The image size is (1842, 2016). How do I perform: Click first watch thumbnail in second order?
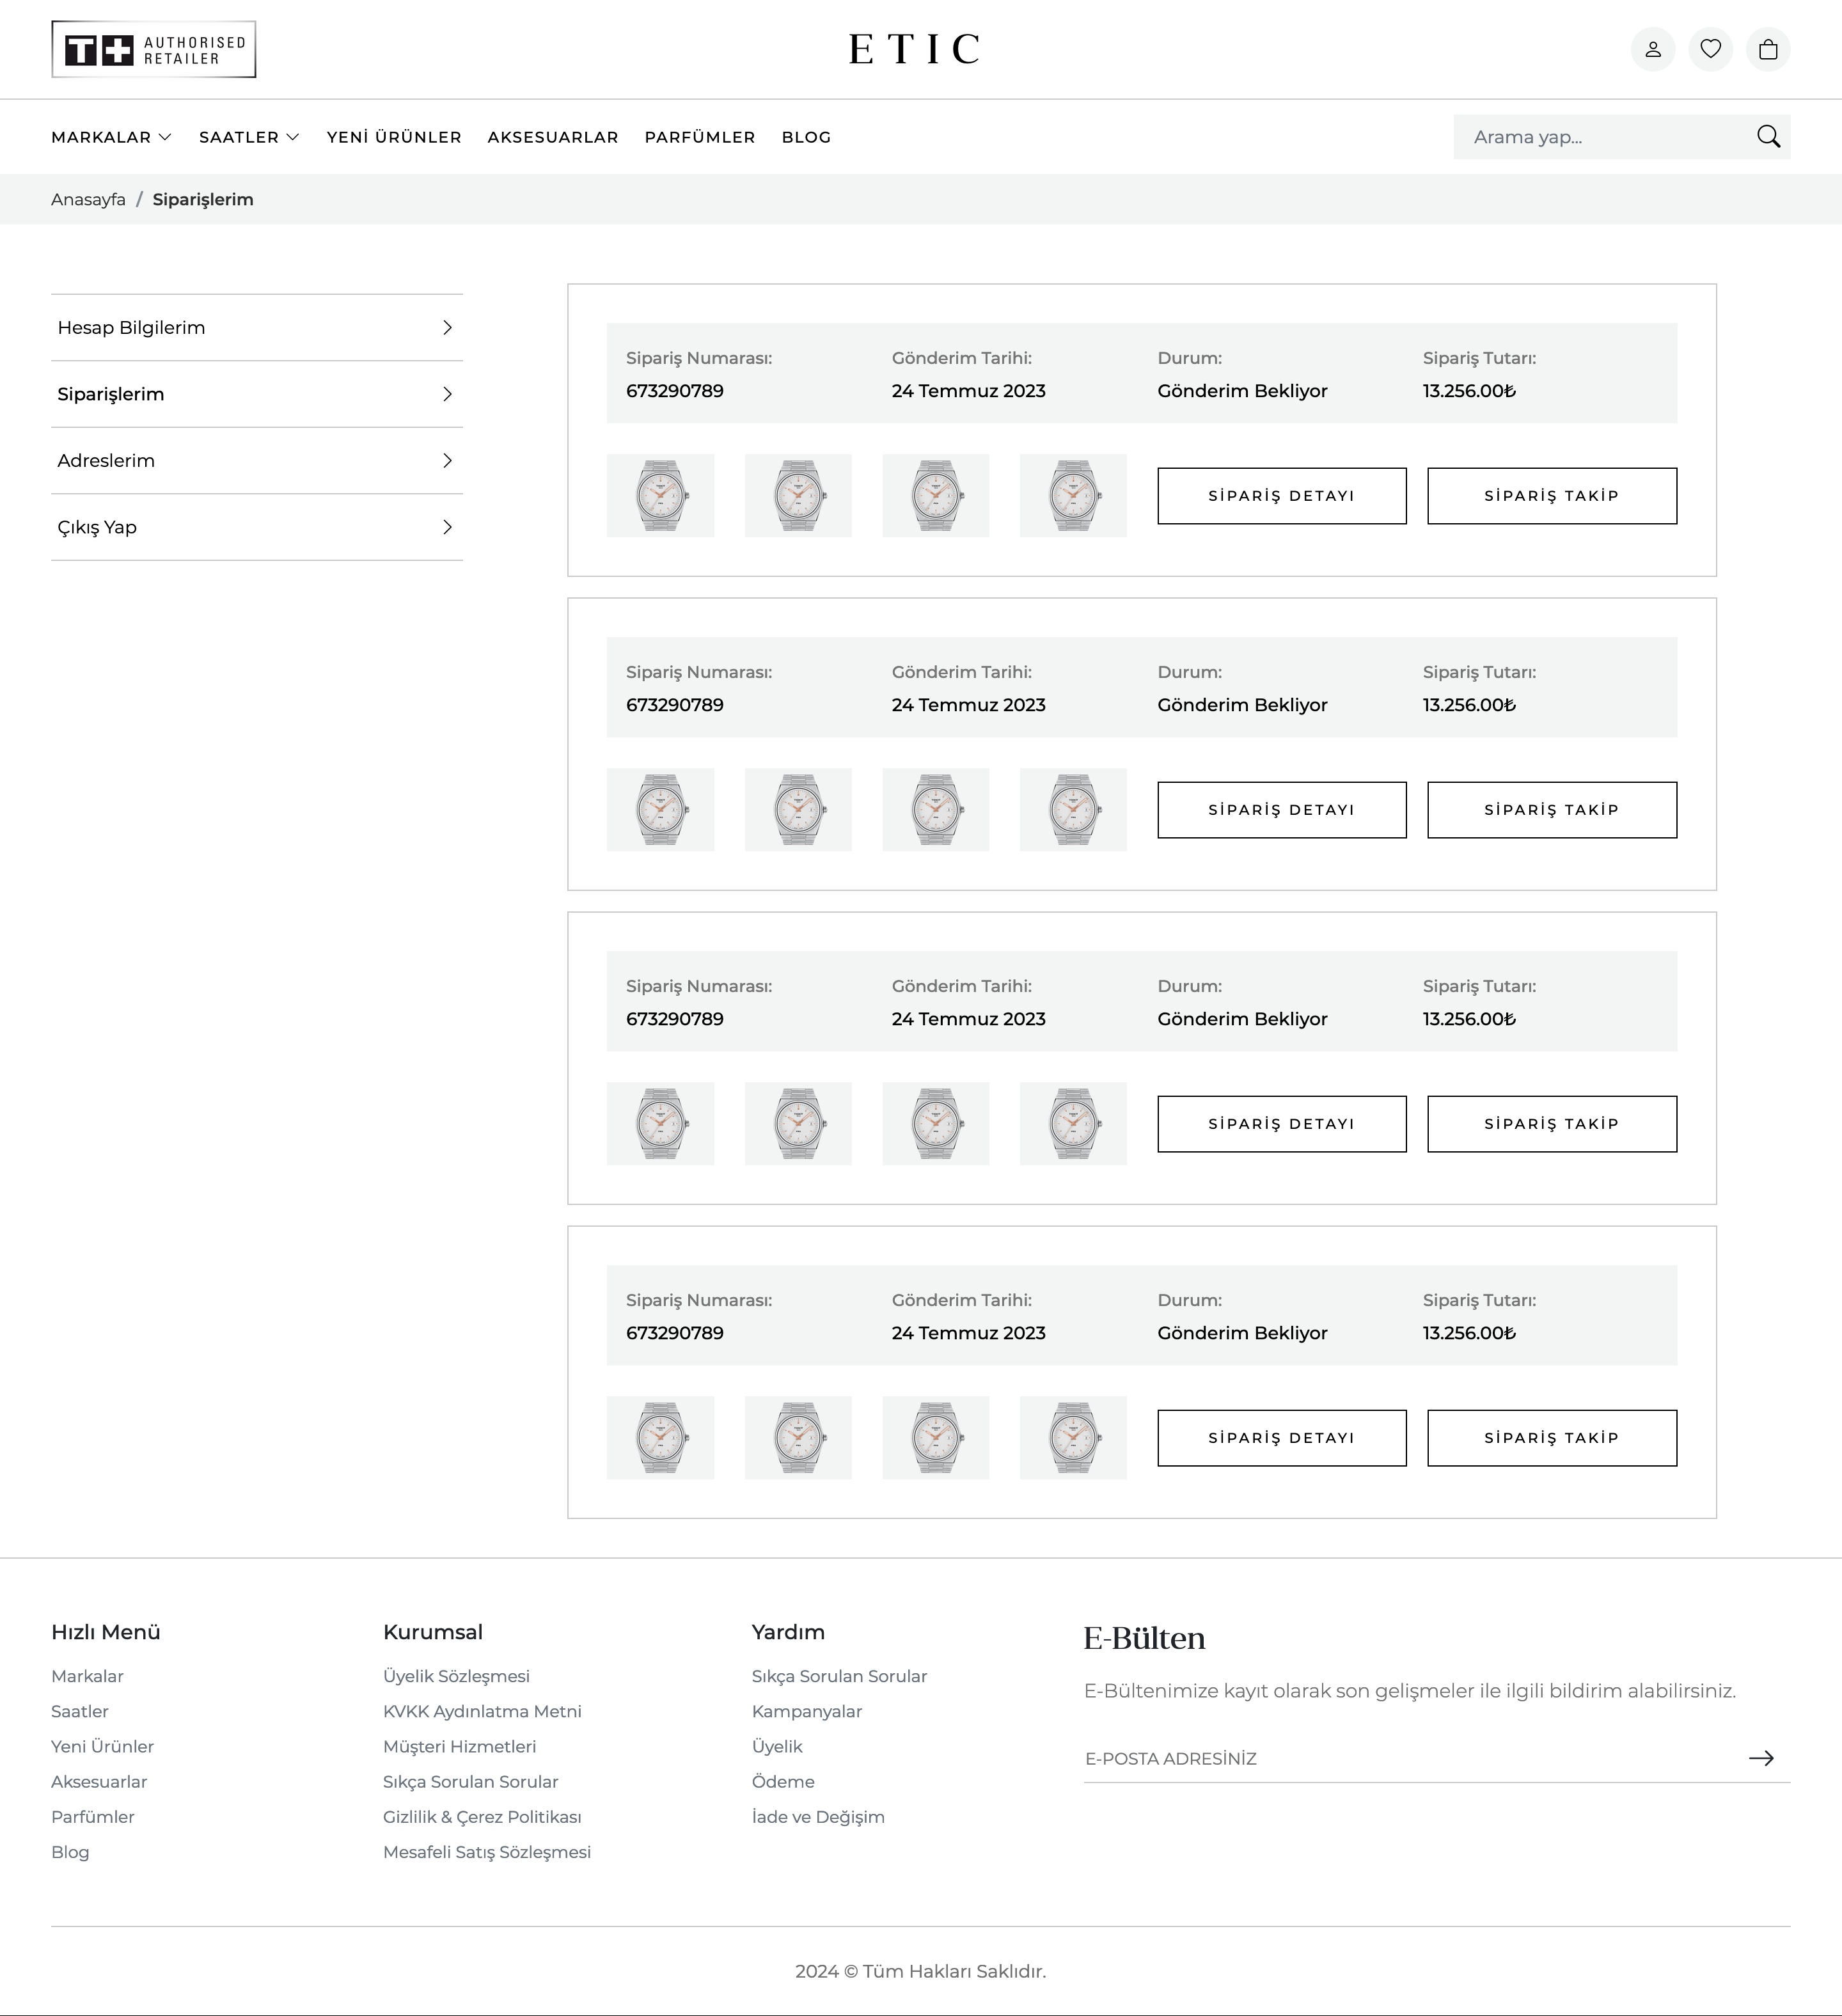[660, 810]
